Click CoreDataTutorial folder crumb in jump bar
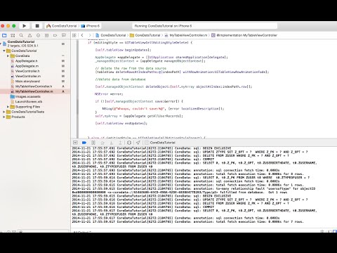The height and width of the screenshot is (253, 337). (x=145, y=35)
